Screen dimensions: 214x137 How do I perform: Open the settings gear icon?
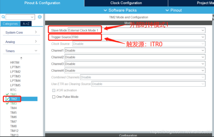pos(40,17)
